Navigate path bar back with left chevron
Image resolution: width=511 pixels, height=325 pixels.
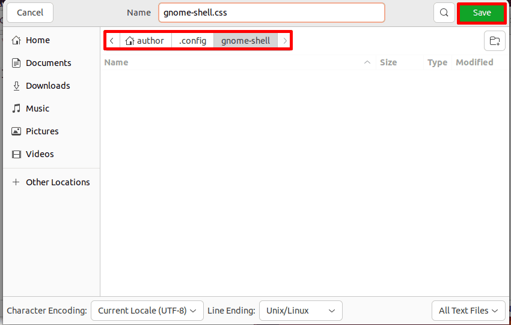point(112,41)
